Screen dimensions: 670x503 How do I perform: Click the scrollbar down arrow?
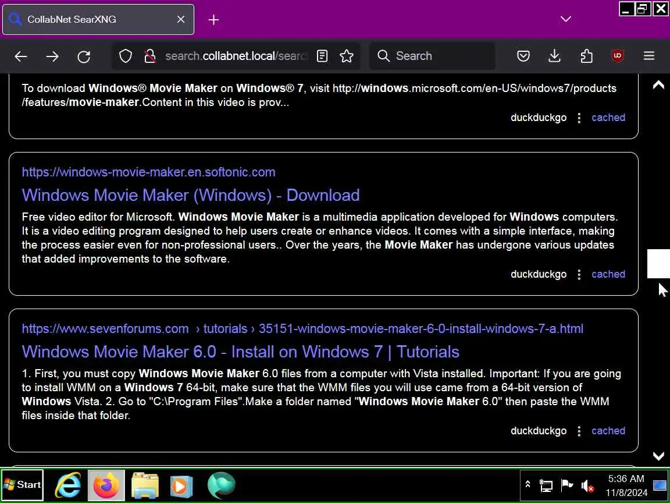pyautogui.click(x=658, y=456)
